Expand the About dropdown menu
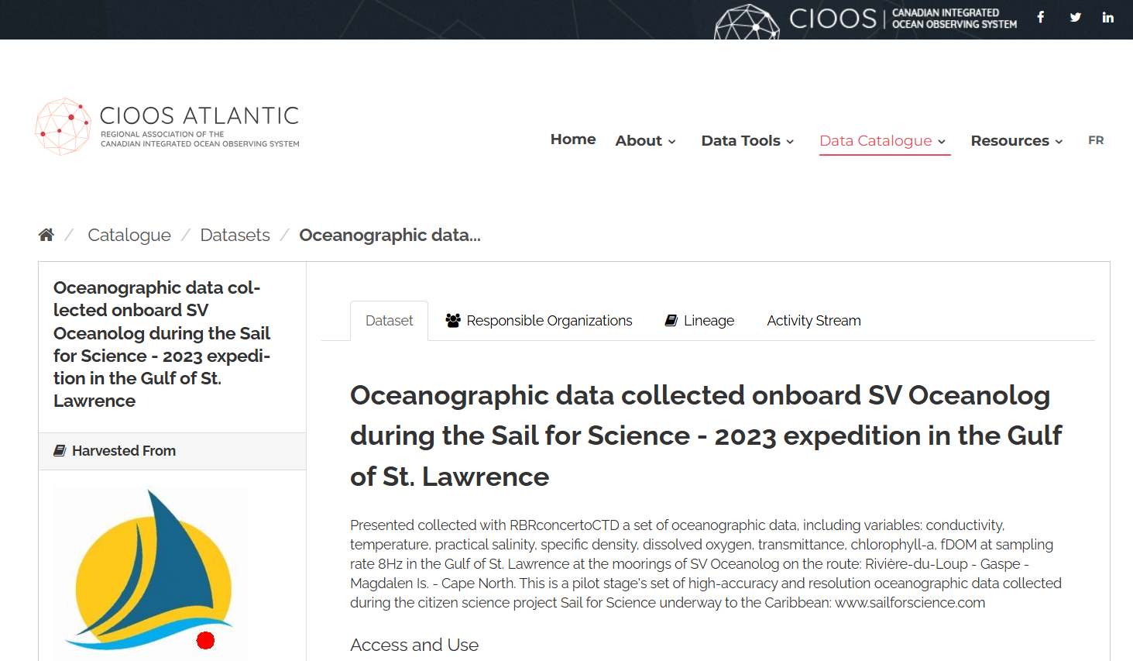Viewport: 1133px width, 661px height. [x=645, y=141]
